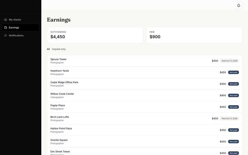Click Not paid badge for Granite Square
Screen dimensions: 248x155
point(234,142)
